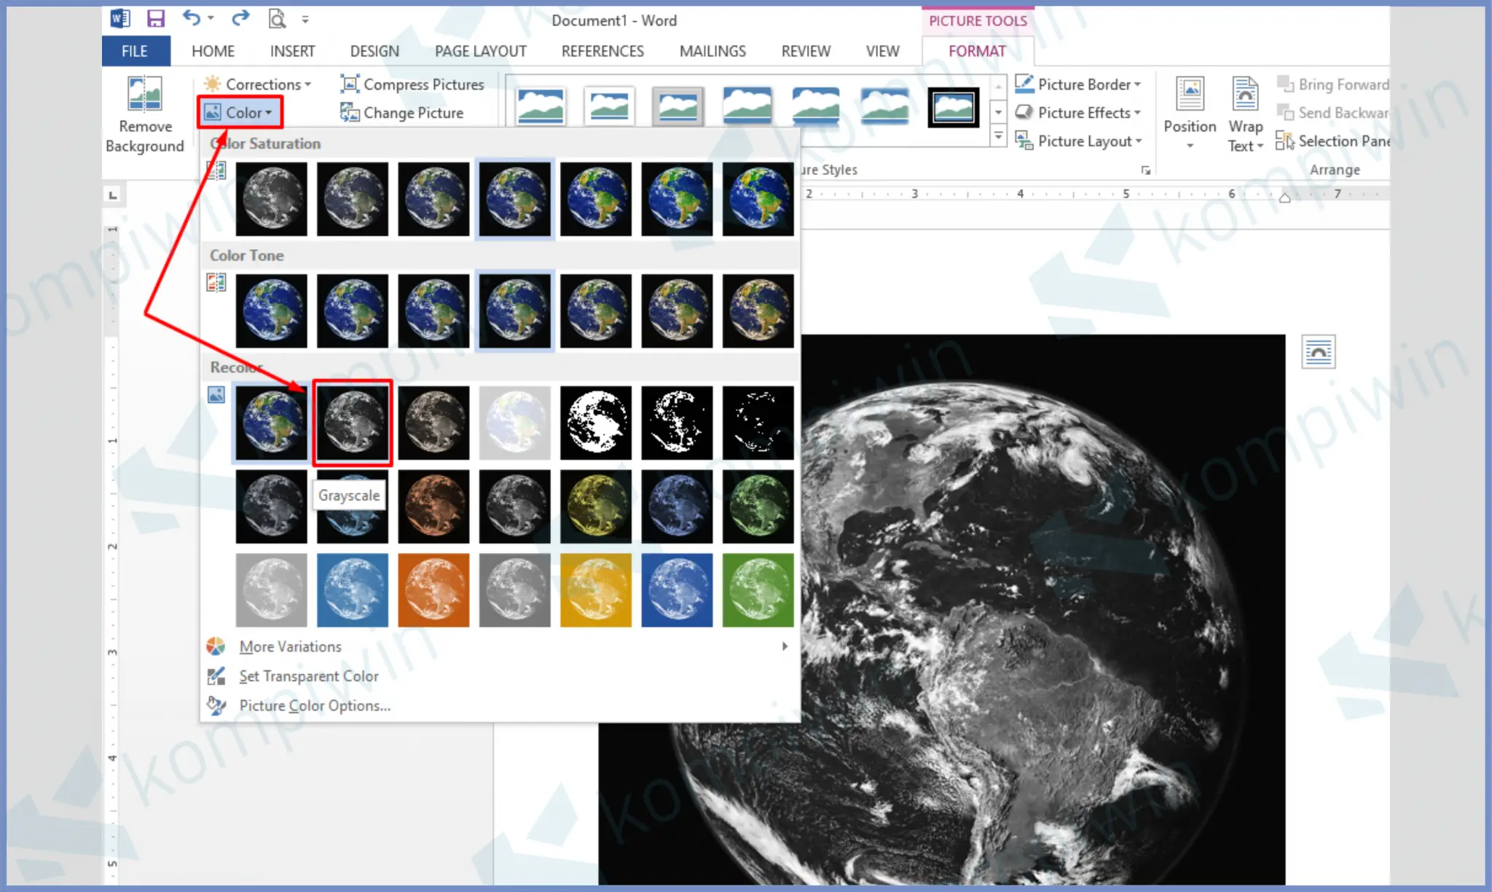The image size is (1492, 892).
Task: Click the Layout Options icon beside the picture
Action: point(1318,353)
